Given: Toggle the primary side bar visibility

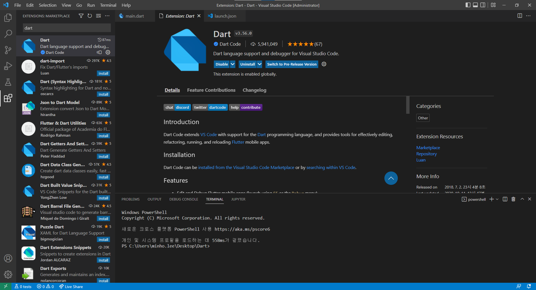Looking at the screenshot, I should click(468, 5).
